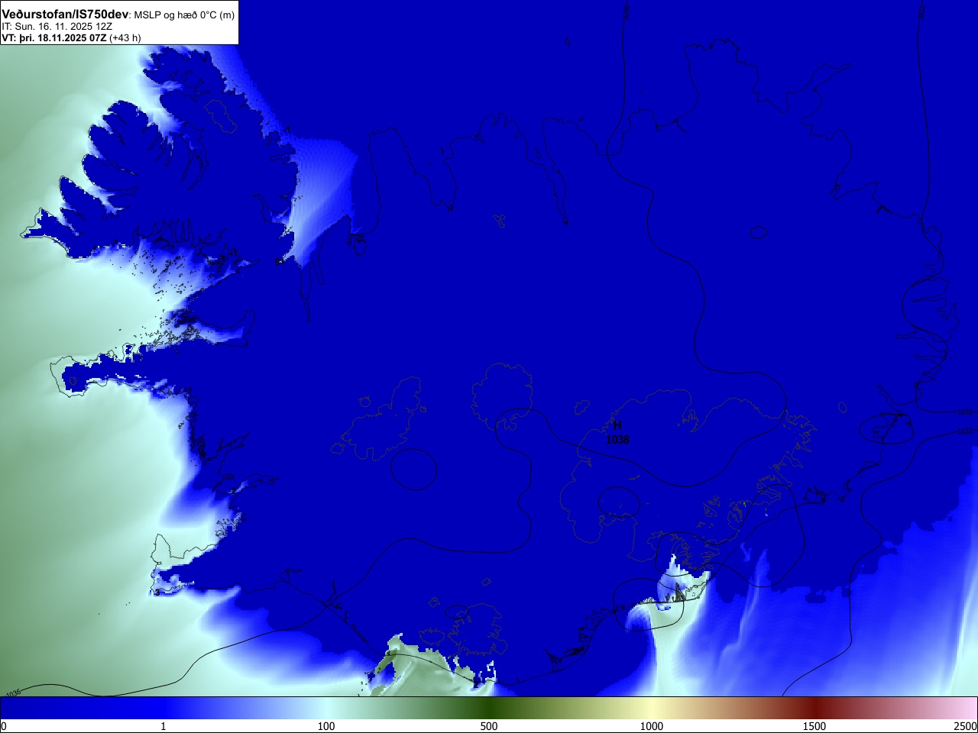Screen dimensions: 978x733
Task: Click the 'VT: þri. 18.11.2025 07Z' valid time
Action: pos(53,37)
